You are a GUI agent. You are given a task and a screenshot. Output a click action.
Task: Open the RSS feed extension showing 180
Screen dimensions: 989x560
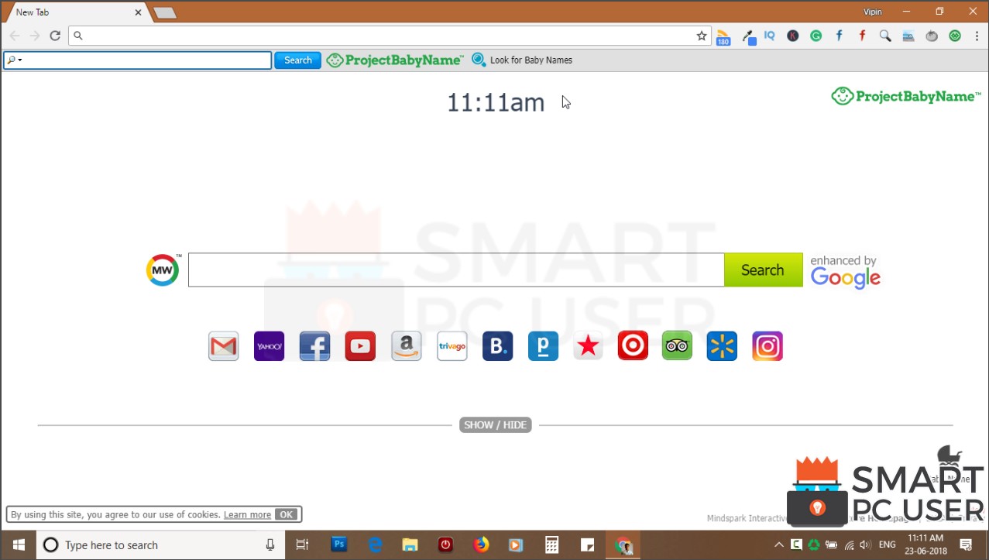723,36
